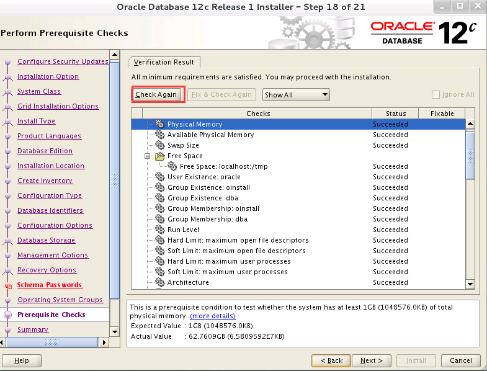This screenshot has width=487, height=371.
Task: Cancel the installer
Action: (x=460, y=360)
